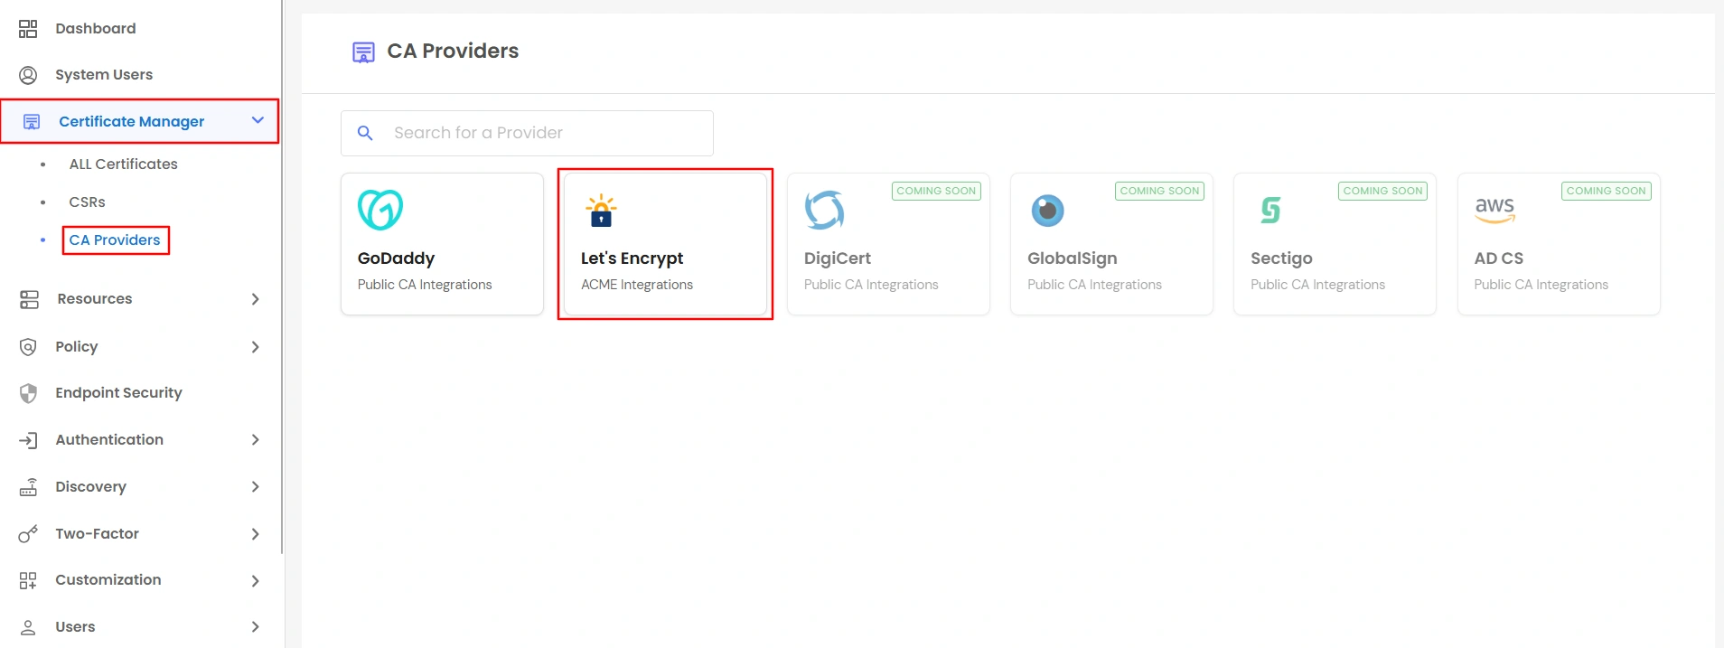The image size is (1724, 648).
Task: Click the CA Providers header icon
Action: tap(363, 52)
